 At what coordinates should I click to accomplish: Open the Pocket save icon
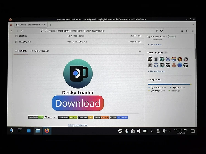pos(182,31)
